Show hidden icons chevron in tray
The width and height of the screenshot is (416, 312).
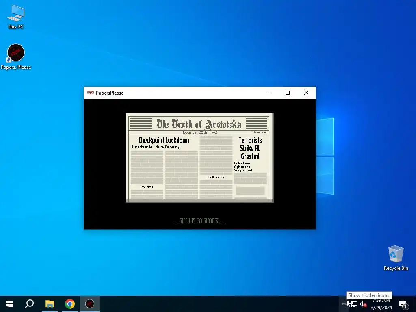coord(344,304)
